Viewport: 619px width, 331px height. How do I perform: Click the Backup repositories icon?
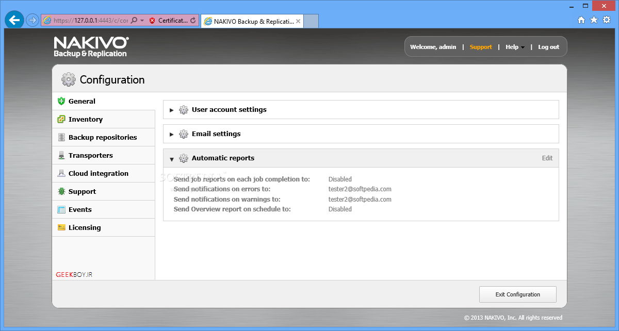[61, 137]
